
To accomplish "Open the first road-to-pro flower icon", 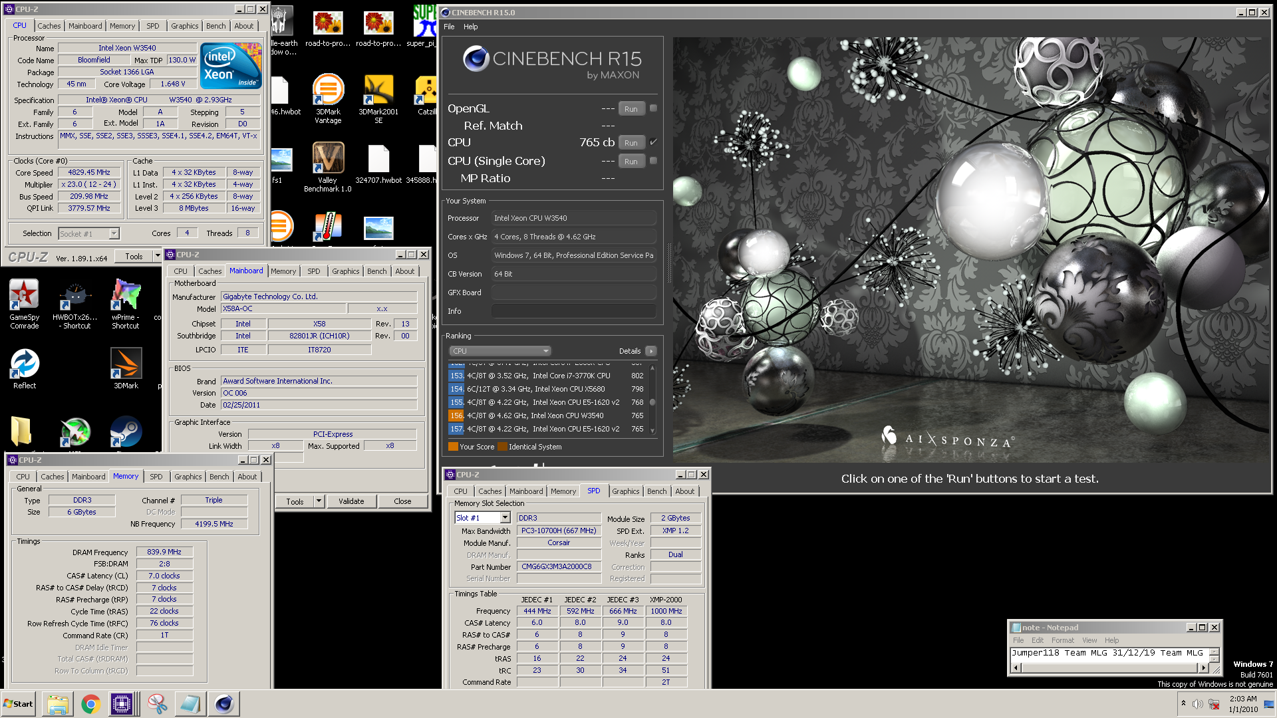I will tap(328, 29).
